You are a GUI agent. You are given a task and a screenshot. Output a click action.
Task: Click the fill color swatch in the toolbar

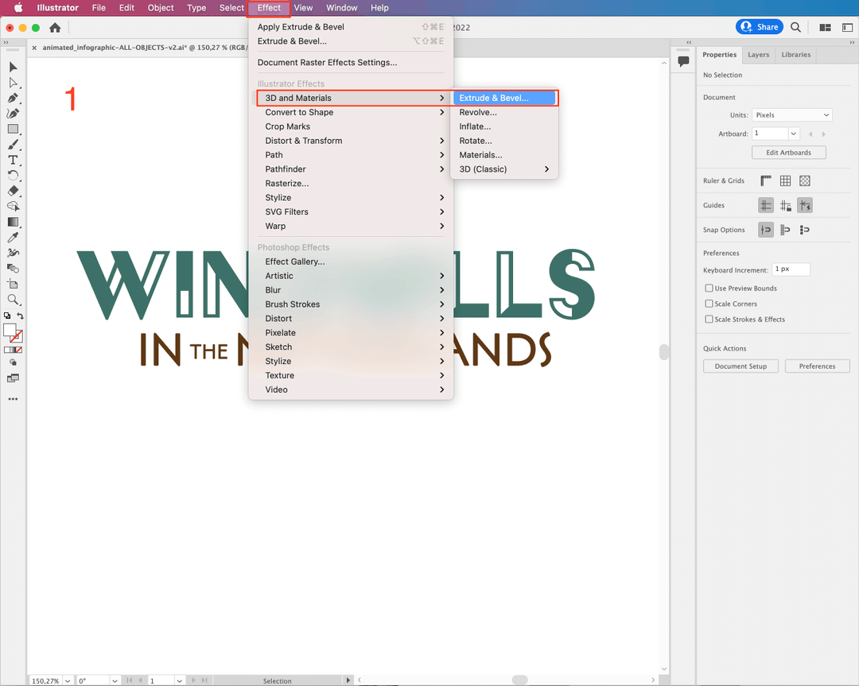coord(10,329)
